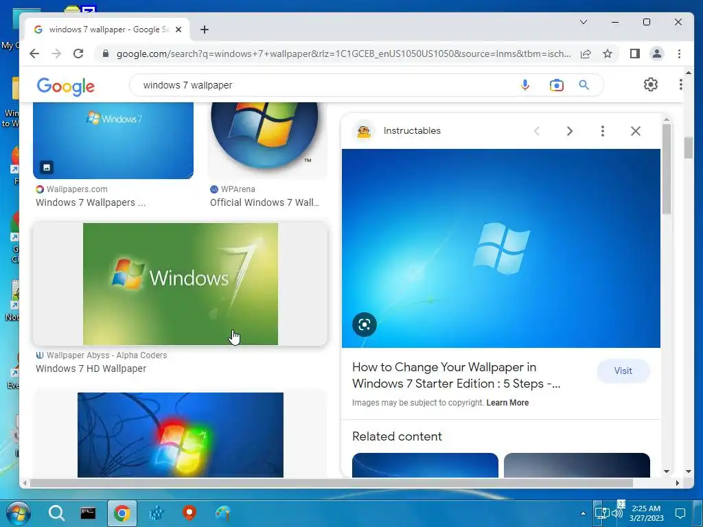
Task: Click the blue magnifier search button
Action: pos(584,85)
